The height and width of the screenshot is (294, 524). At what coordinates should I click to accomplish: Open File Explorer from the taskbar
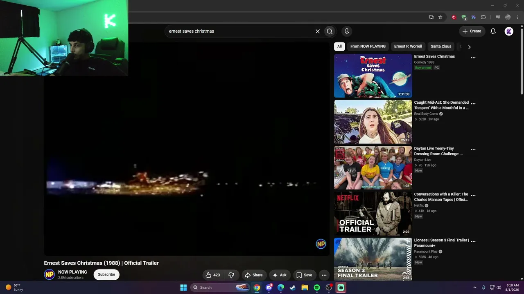305,287
